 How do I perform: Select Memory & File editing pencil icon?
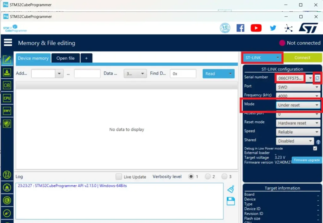pos(7,60)
